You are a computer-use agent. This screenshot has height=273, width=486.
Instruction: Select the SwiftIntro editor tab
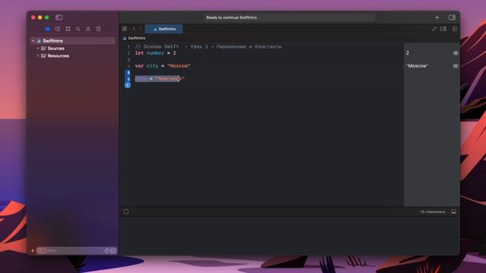164,29
